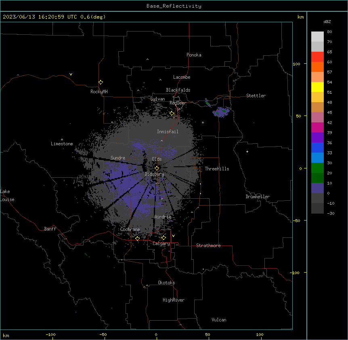Screen dimensions: 348x340
Task: Click the legend value 65
Action: [329, 52]
